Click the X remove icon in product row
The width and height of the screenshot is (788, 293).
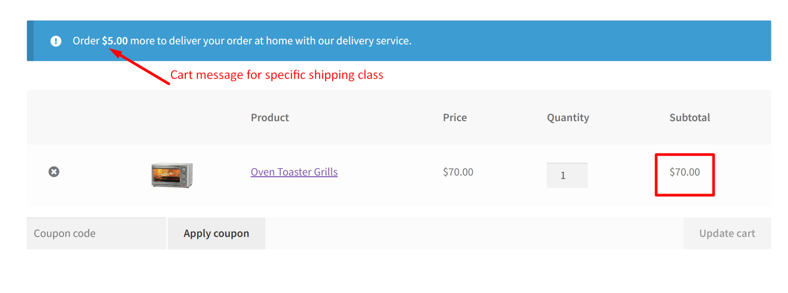click(x=54, y=172)
